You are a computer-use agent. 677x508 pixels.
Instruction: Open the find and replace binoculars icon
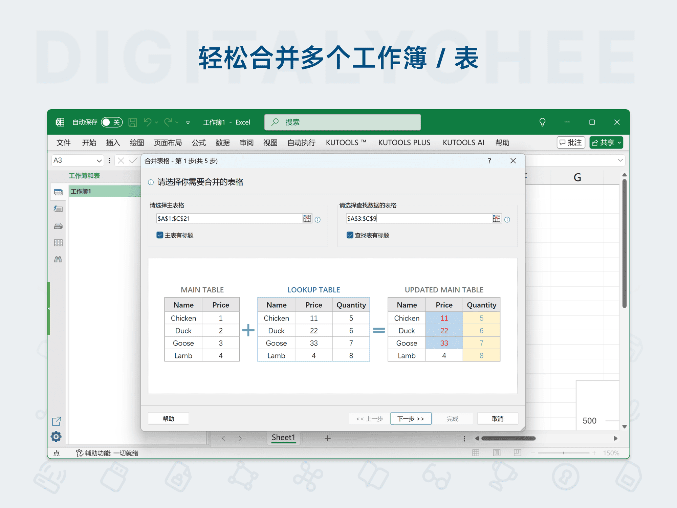point(58,259)
